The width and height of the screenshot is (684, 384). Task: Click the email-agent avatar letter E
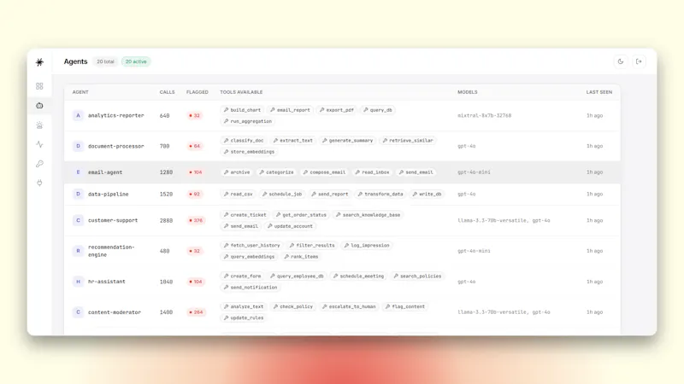click(78, 172)
